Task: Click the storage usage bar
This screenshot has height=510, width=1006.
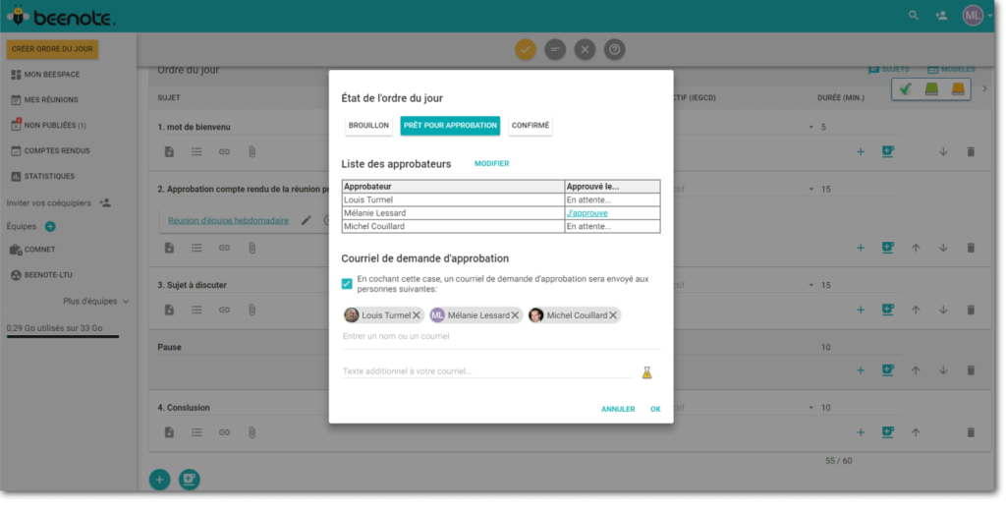Action: click(x=63, y=336)
